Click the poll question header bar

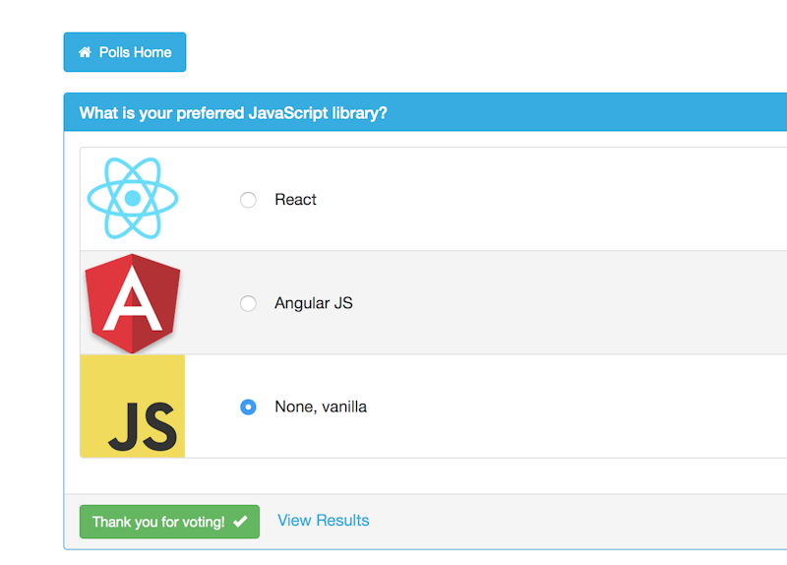point(425,112)
